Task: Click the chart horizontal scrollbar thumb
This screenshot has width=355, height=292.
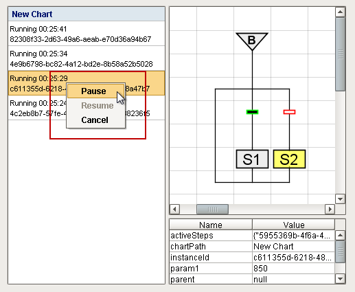Action: tap(212, 210)
